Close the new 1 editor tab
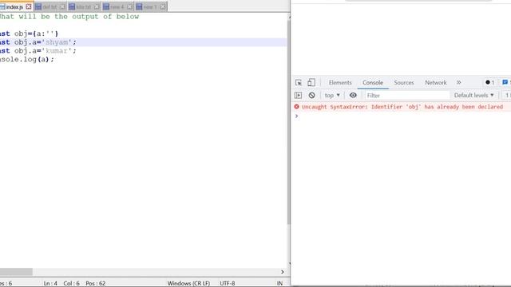 tap(163, 6)
